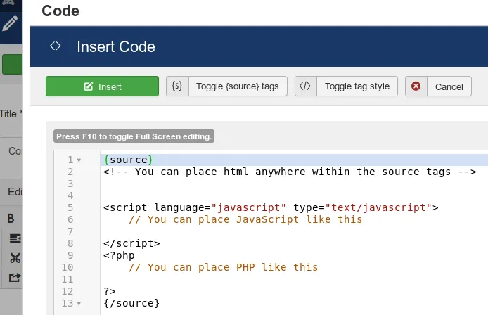Collapse the fold arrow on line 13
This screenshot has height=315, width=488.
coord(79,304)
